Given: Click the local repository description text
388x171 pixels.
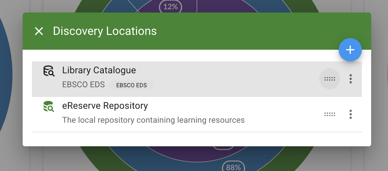Looking at the screenshot, I should [153, 120].
